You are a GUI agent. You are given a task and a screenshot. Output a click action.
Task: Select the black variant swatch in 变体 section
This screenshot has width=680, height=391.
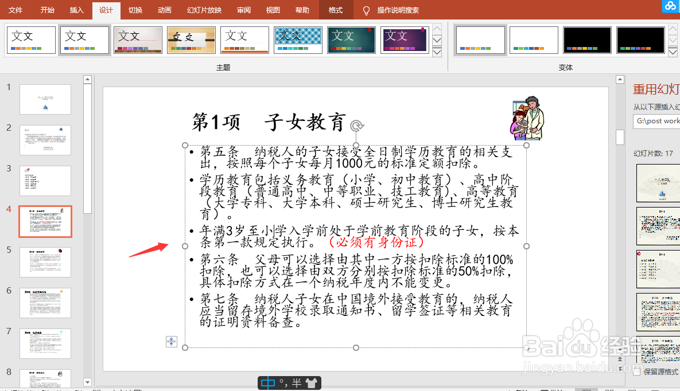click(x=586, y=40)
